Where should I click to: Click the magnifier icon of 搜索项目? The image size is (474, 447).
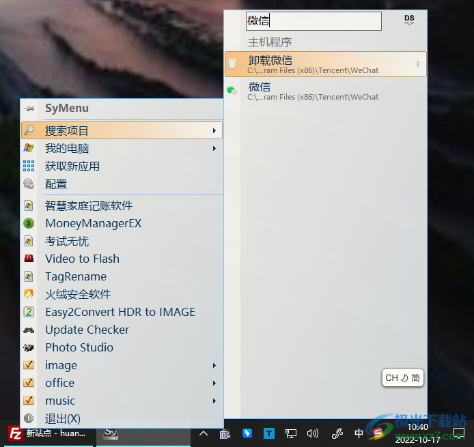pos(29,130)
